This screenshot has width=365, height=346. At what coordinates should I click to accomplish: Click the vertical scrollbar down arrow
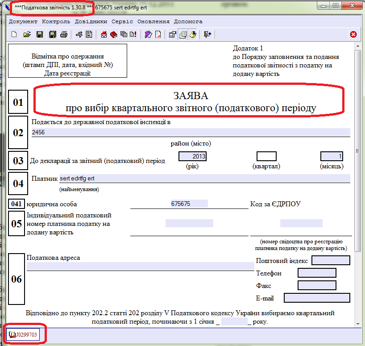coord(358,324)
